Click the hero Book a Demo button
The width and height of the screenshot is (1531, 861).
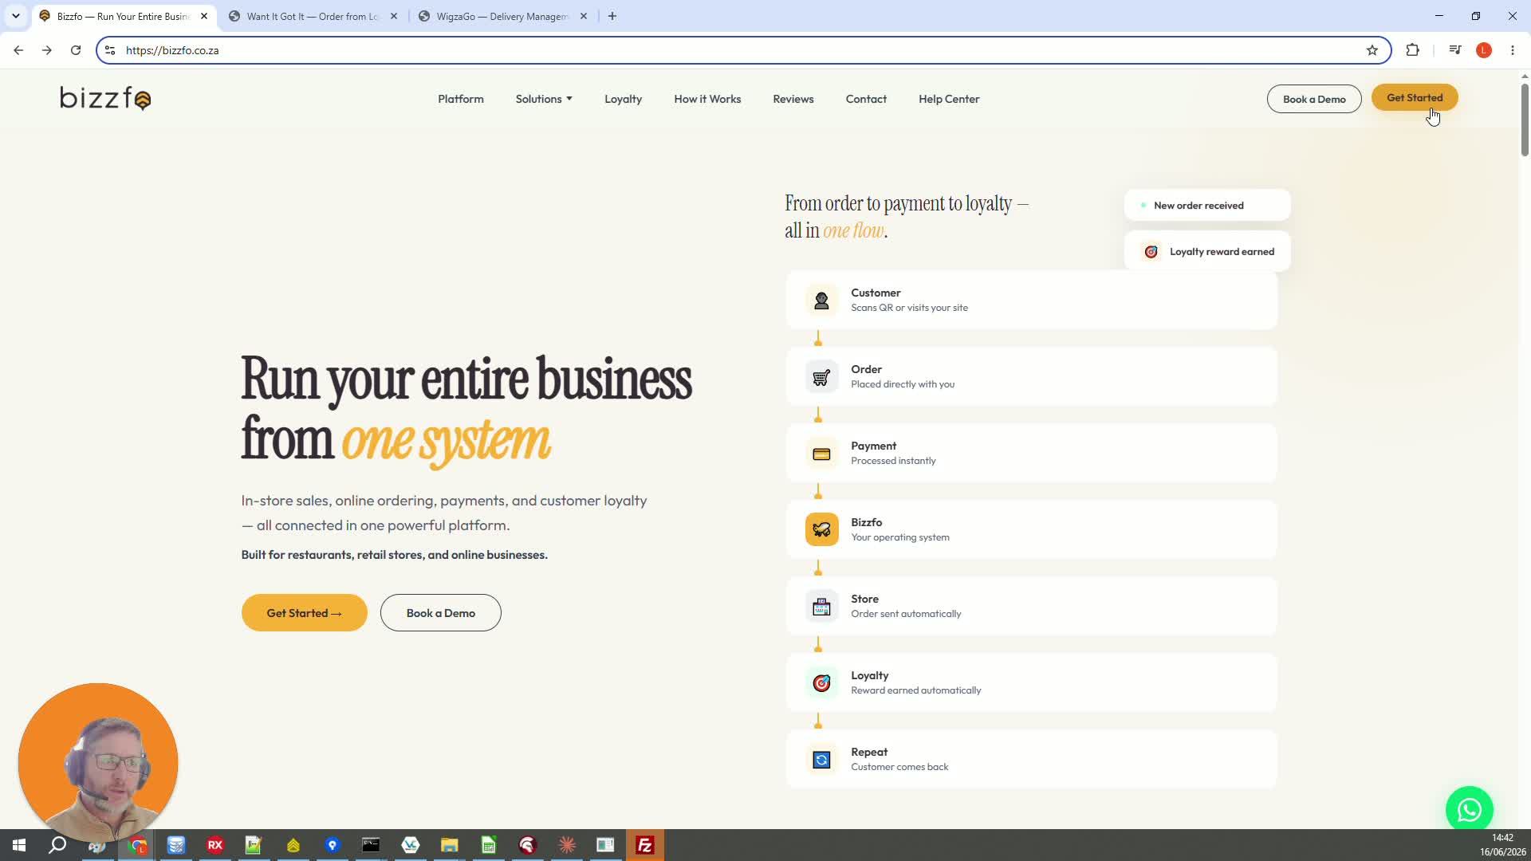[x=440, y=613]
